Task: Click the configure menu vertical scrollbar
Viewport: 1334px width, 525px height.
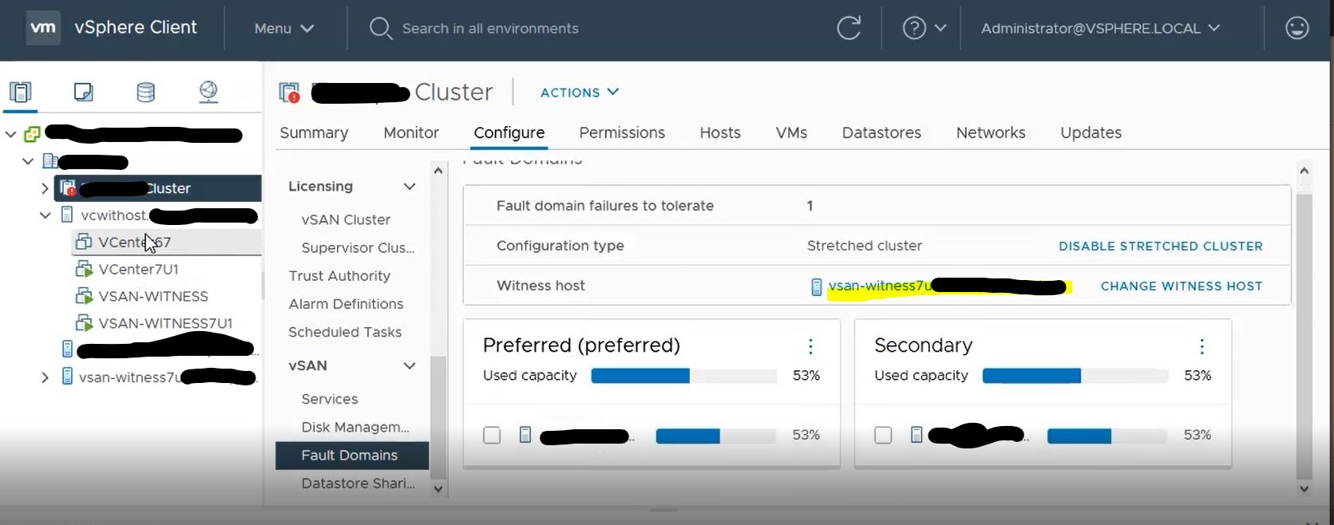Action: point(438,416)
